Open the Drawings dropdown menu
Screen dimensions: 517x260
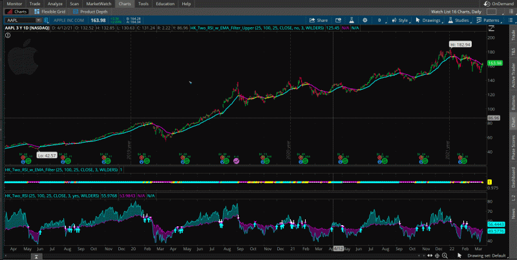(429, 20)
